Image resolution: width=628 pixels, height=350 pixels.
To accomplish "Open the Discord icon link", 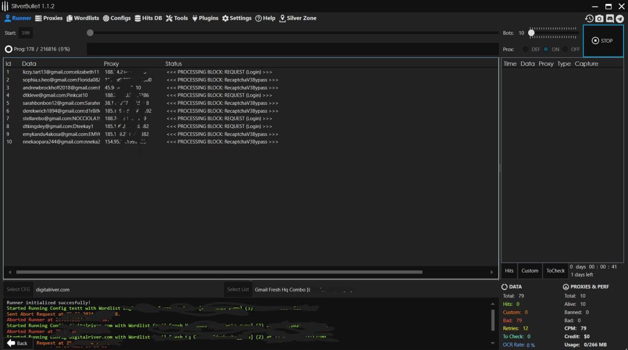I will 610,18.
